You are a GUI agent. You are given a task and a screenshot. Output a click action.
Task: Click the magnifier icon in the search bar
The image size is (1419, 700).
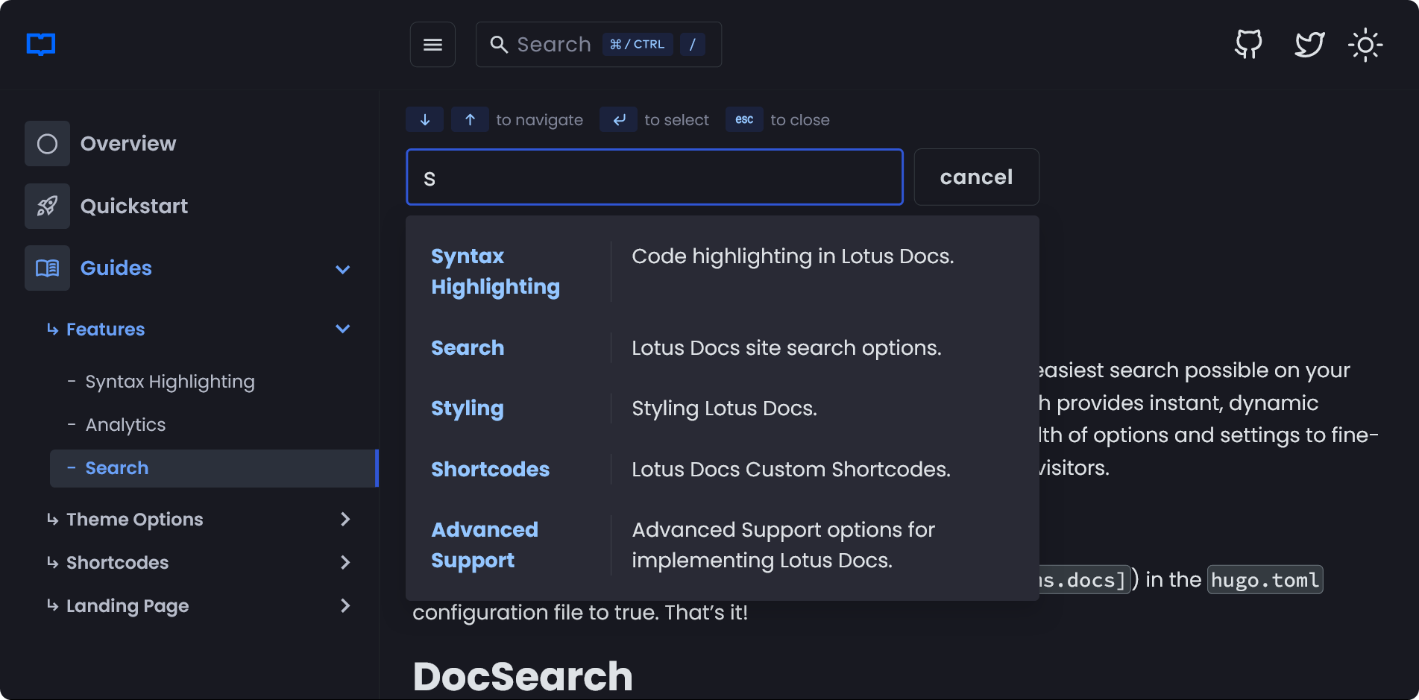498,44
